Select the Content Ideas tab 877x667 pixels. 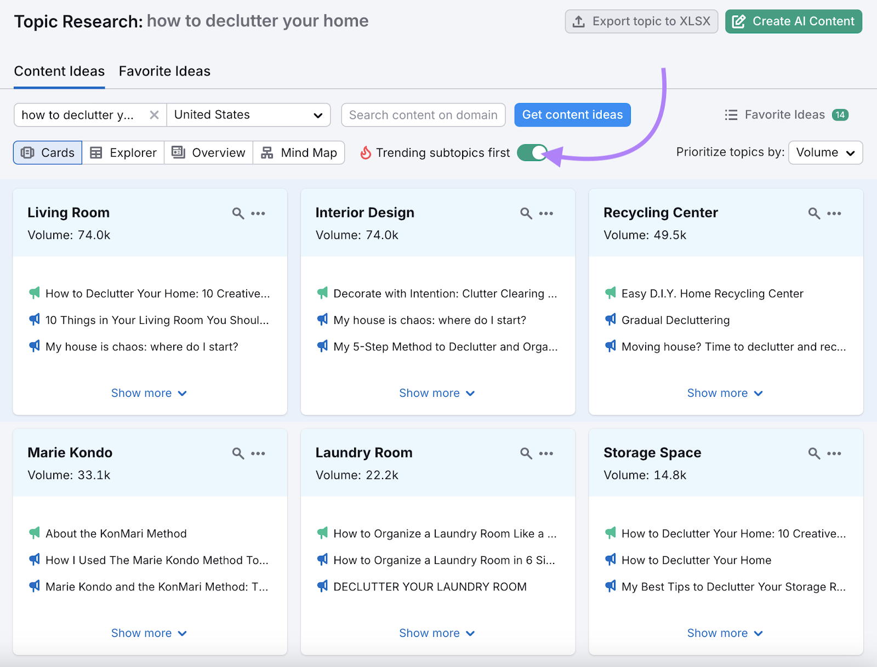point(59,71)
